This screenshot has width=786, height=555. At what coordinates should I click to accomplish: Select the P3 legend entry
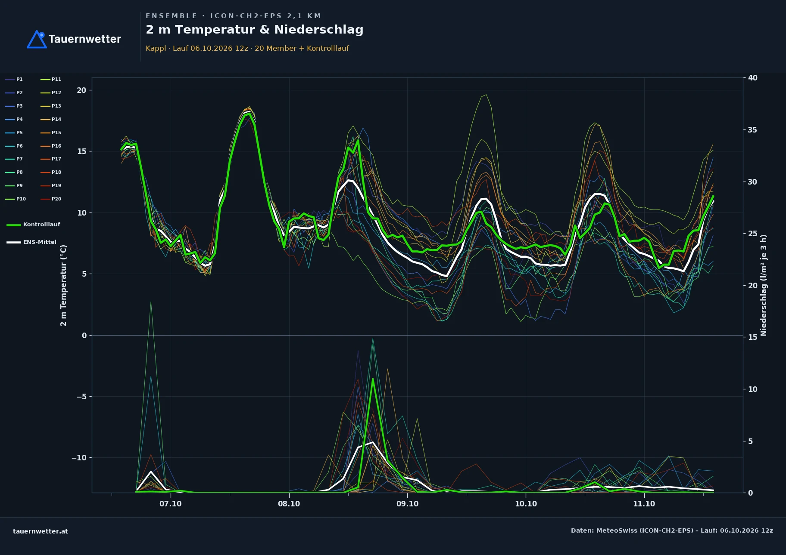[x=14, y=106]
